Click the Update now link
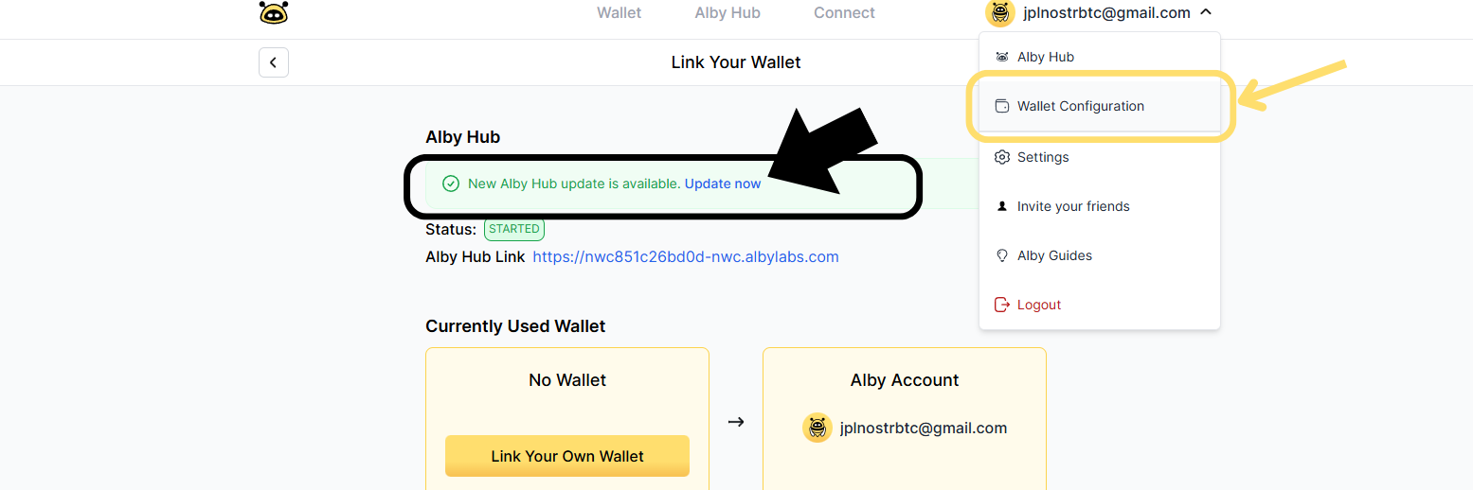Screen dimensions: 1473x490 pos(723,184)
